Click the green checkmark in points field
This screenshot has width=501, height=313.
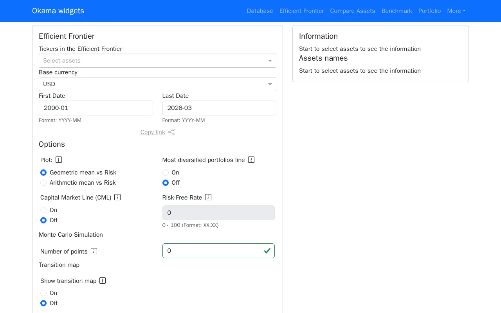[267, 251]
